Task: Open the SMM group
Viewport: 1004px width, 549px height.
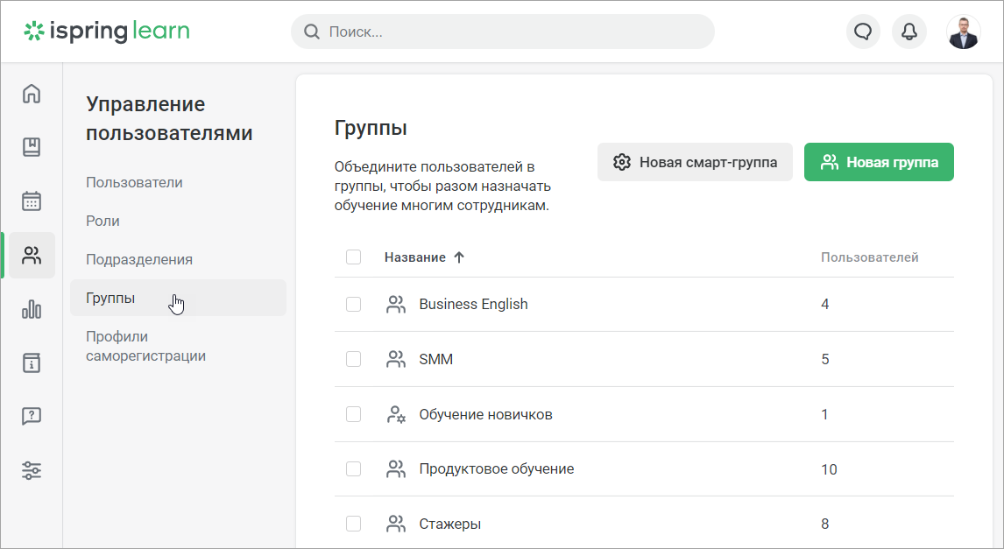Action: pos(436,360)
